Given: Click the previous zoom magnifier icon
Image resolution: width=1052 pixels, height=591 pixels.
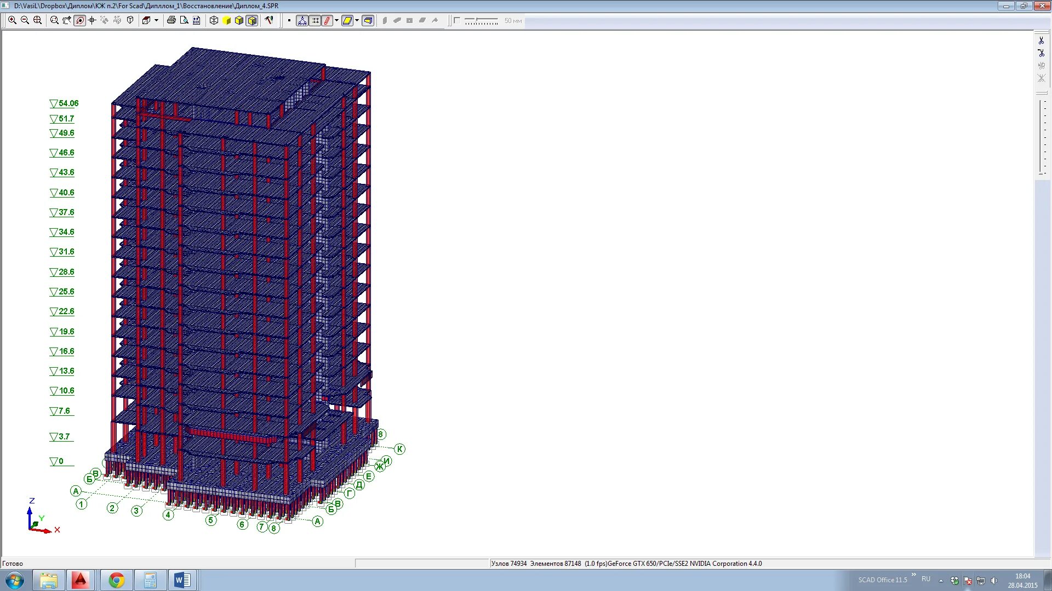Looking at the screenshot, I should pos(54,20).
